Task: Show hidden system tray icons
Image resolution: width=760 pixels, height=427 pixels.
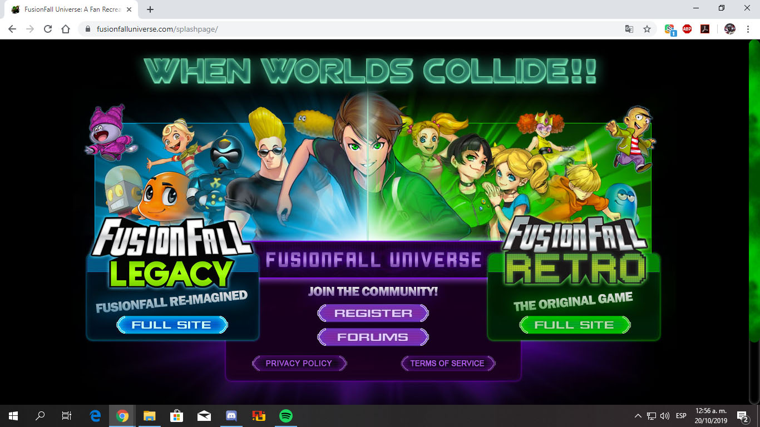Action: [x=638, y=416]
